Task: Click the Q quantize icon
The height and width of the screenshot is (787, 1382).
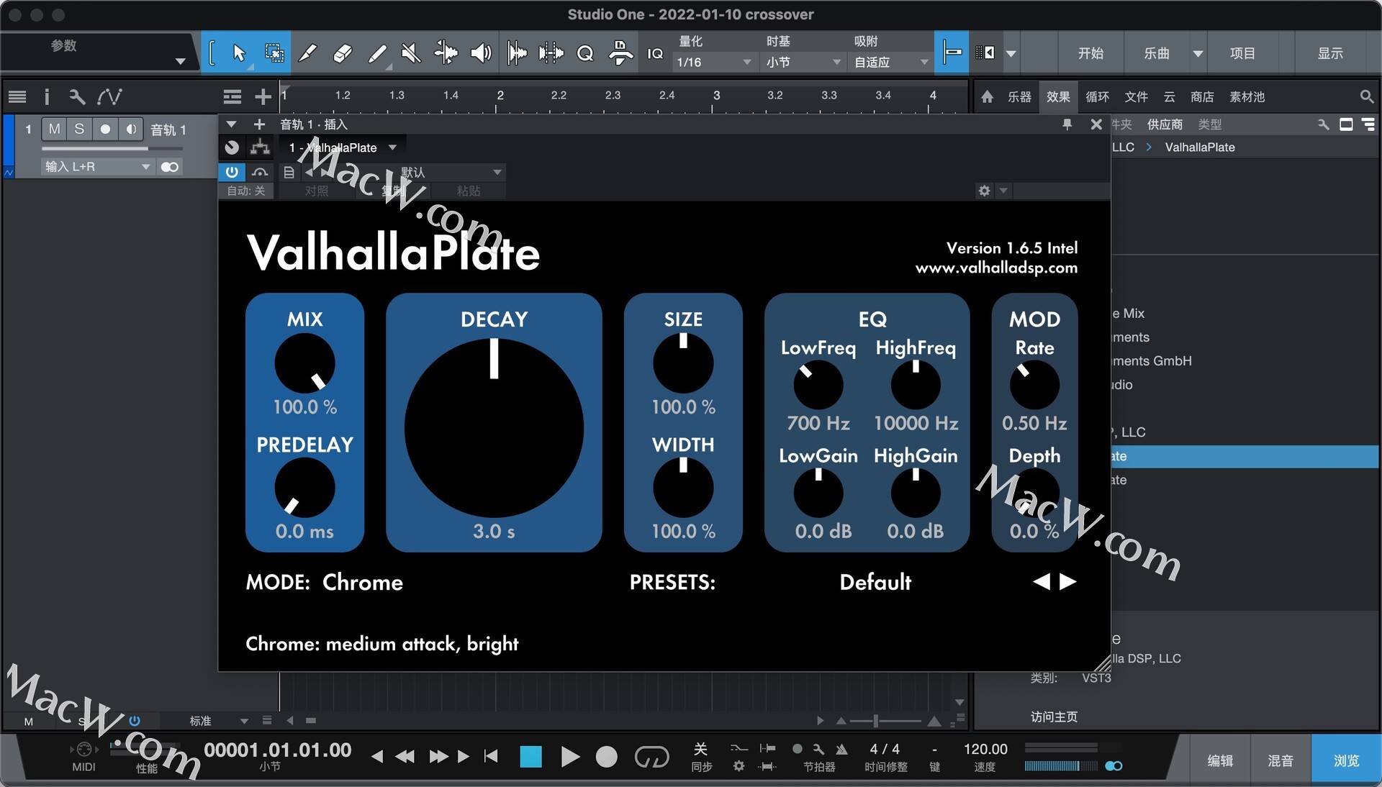Action: coord(585,53)
